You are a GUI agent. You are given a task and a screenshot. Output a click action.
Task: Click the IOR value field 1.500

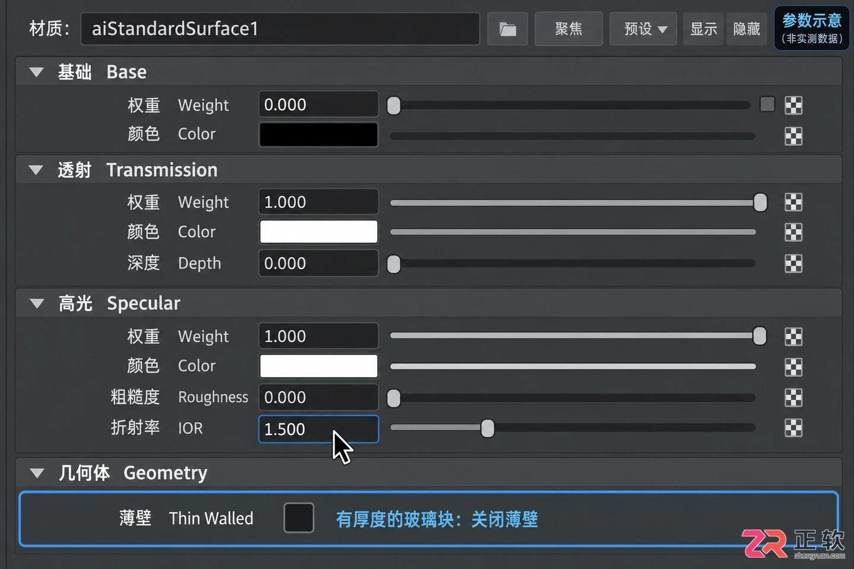coord(318,429)
